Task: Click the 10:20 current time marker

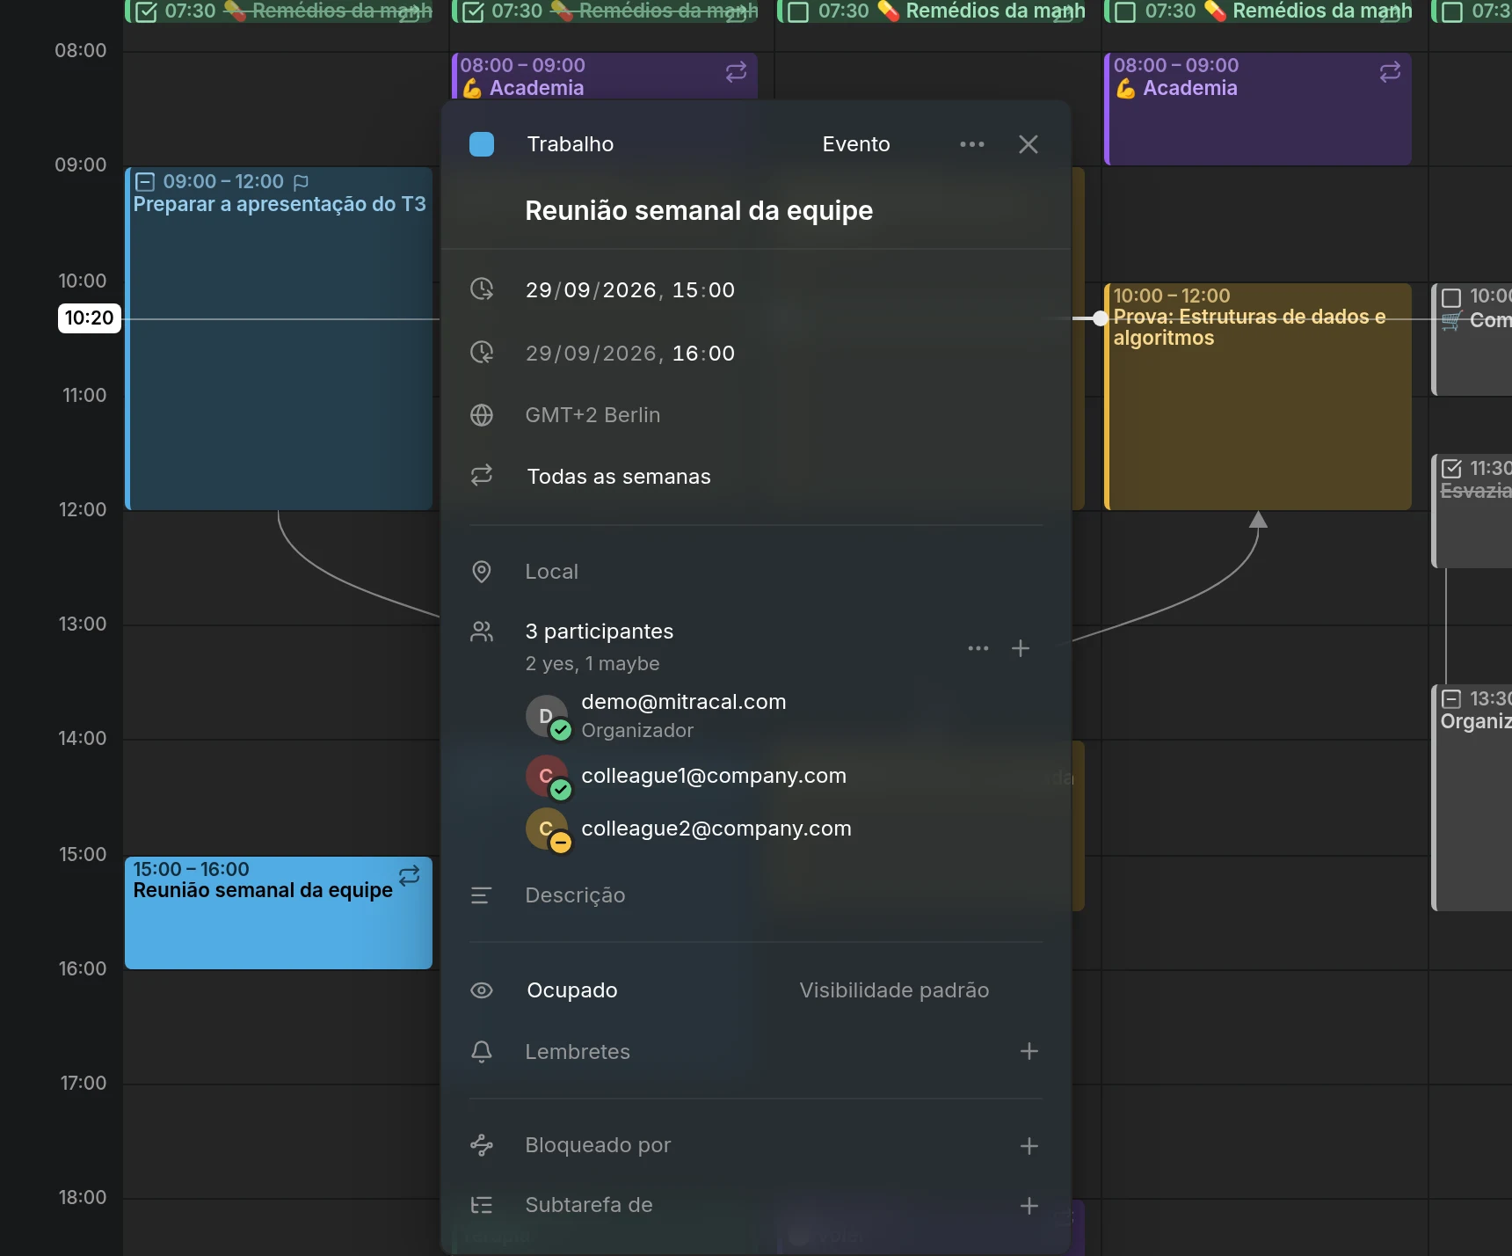Action: pos(89,318)
